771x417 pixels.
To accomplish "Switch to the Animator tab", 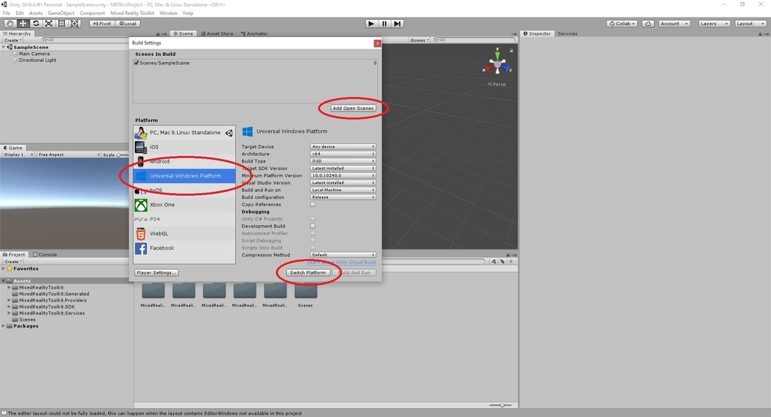I will click(x=254, y=33).
